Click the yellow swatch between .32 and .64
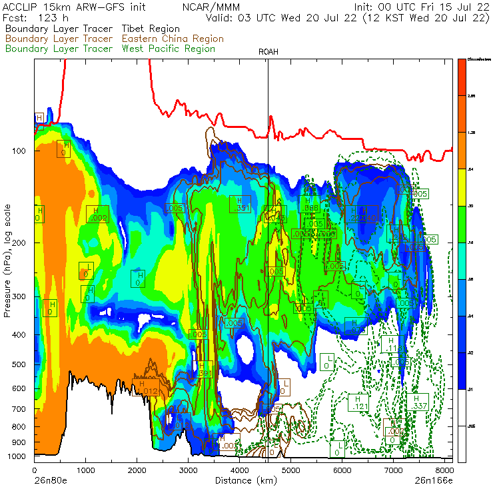The height and width of the screenshot is (493, 493). tap(462, 187)
